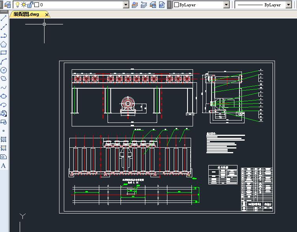Select the Circle tool

coord(4,70)
